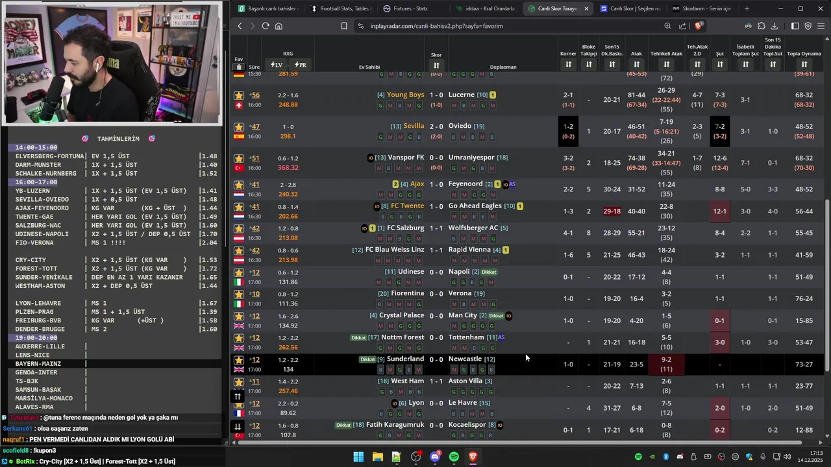Open Windows Start menu

click(358, 457)
